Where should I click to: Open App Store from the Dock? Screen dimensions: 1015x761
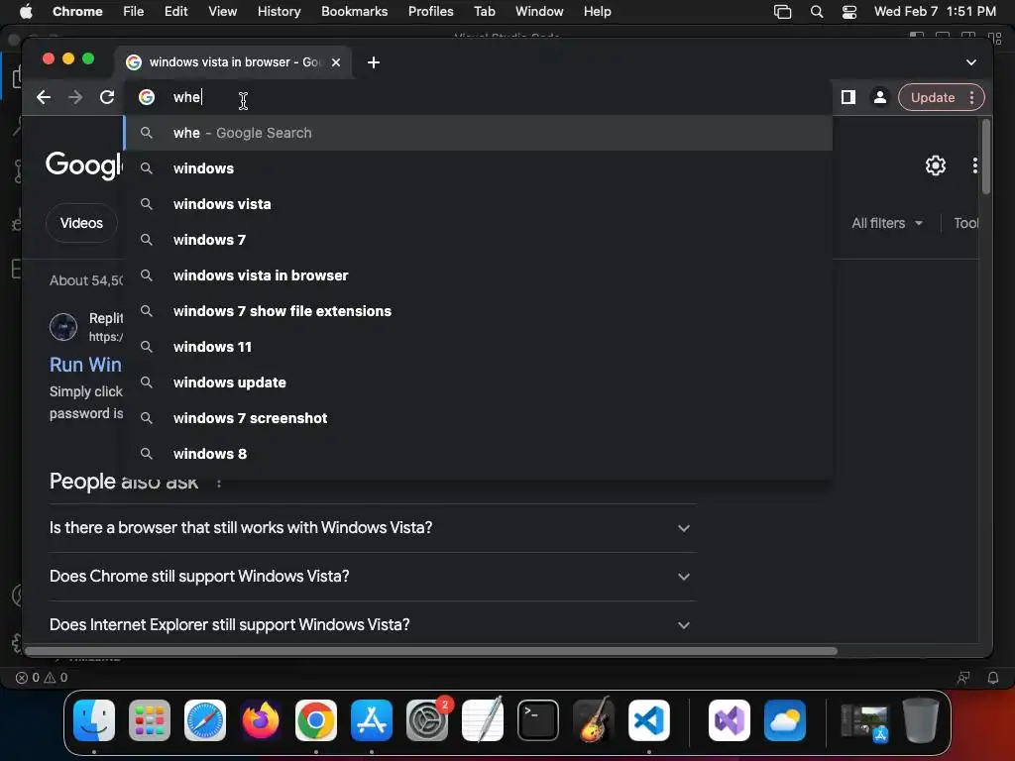point(372,719)
